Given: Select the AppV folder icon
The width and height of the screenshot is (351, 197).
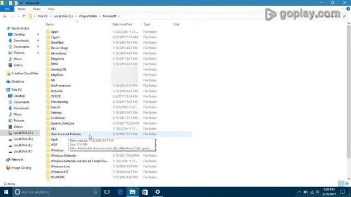Looking at the screenshot, I should [x=48, y=32].
